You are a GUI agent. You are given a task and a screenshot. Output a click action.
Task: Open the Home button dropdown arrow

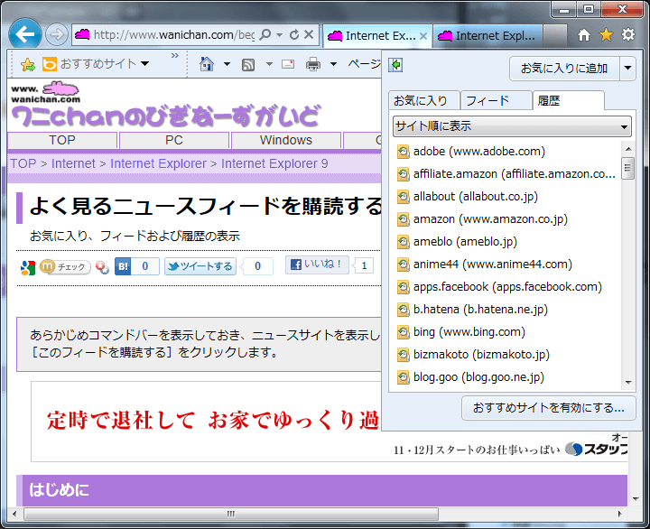click(227, 64)
